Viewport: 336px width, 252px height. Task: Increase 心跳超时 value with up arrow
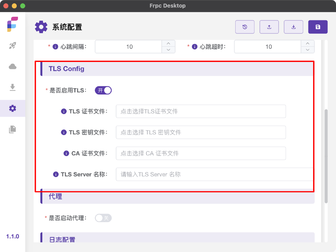[307, 44]
